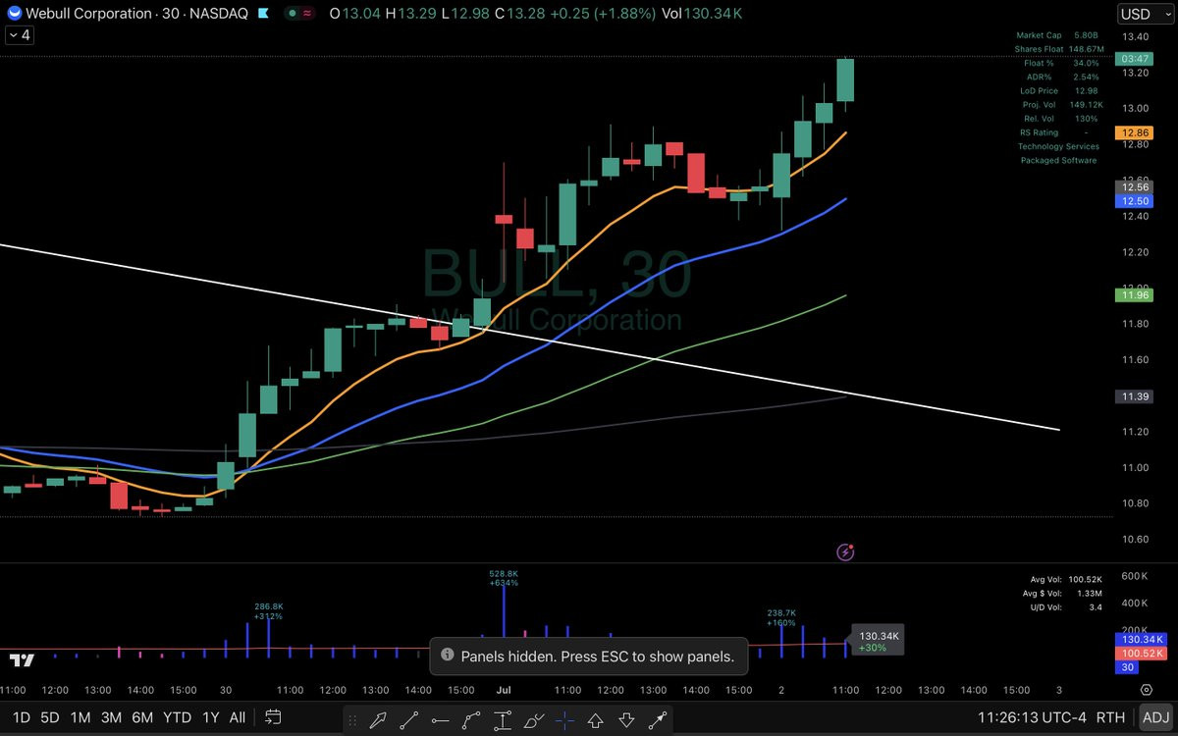Select the Arrow line drawing tool
This screenshot has width=1178, height=736.
click(x=658, y=720)
